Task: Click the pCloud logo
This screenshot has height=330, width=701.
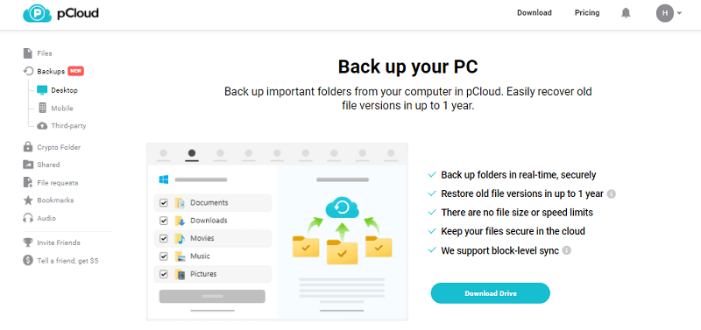Action: [x=60, y=13]
